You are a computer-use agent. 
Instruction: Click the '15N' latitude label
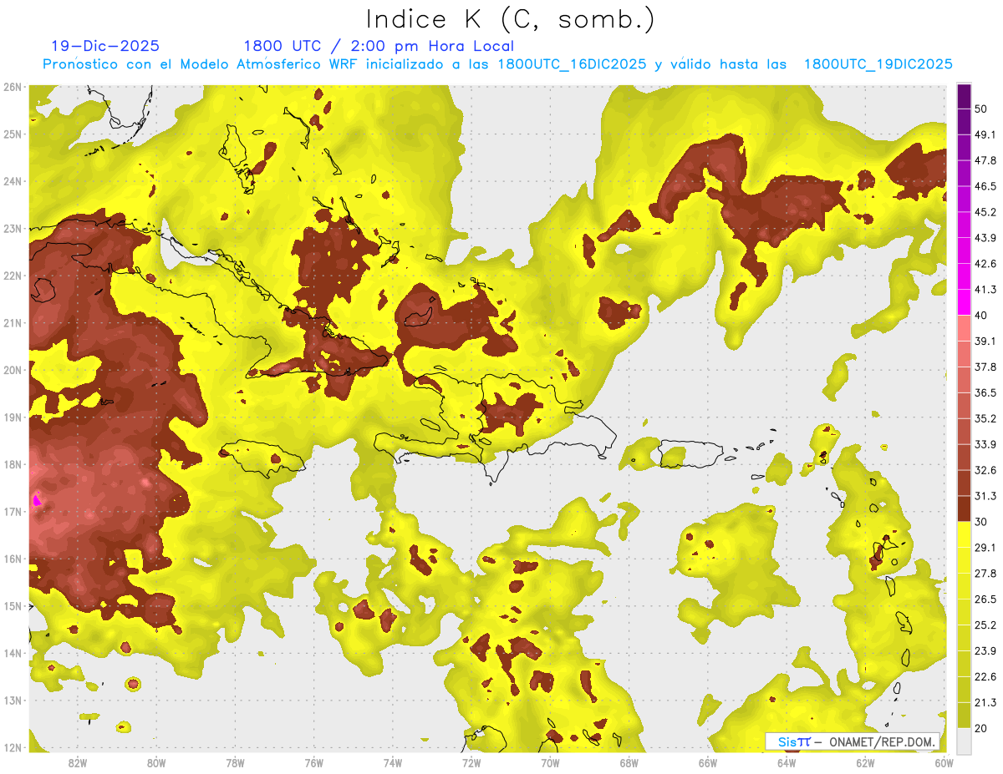[x=13, y=605]
